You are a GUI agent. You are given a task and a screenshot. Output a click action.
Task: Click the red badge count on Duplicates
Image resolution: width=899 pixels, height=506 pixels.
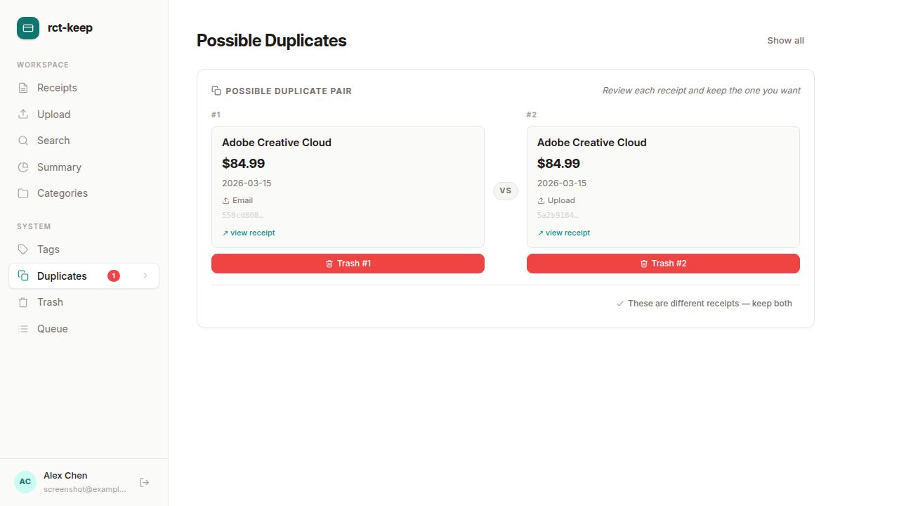click(x=113, y=275)
